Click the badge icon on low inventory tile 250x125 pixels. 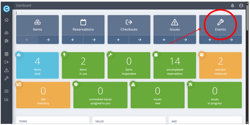(x=19, y=84)
